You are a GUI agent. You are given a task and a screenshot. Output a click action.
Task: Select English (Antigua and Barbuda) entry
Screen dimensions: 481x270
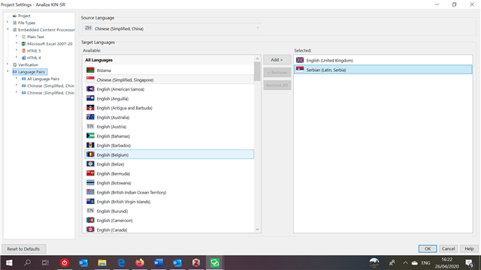coord(169,108)
